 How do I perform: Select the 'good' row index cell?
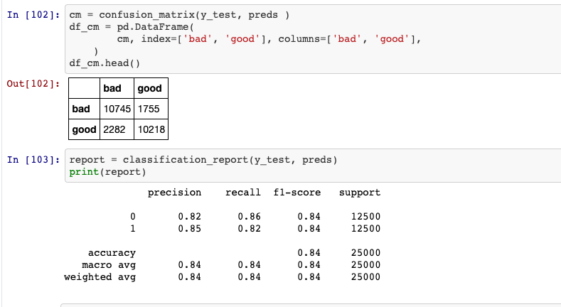pyautogui.click(x=84, y=129)
